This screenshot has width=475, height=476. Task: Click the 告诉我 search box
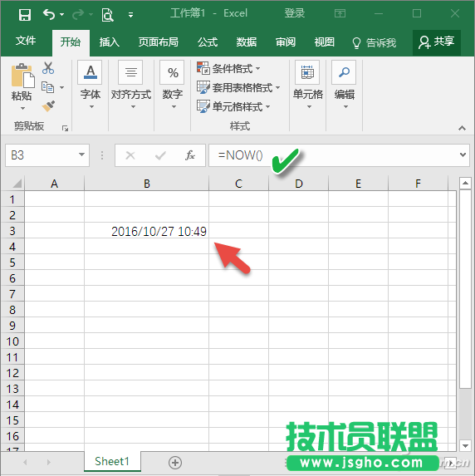[x=375, y=43]
